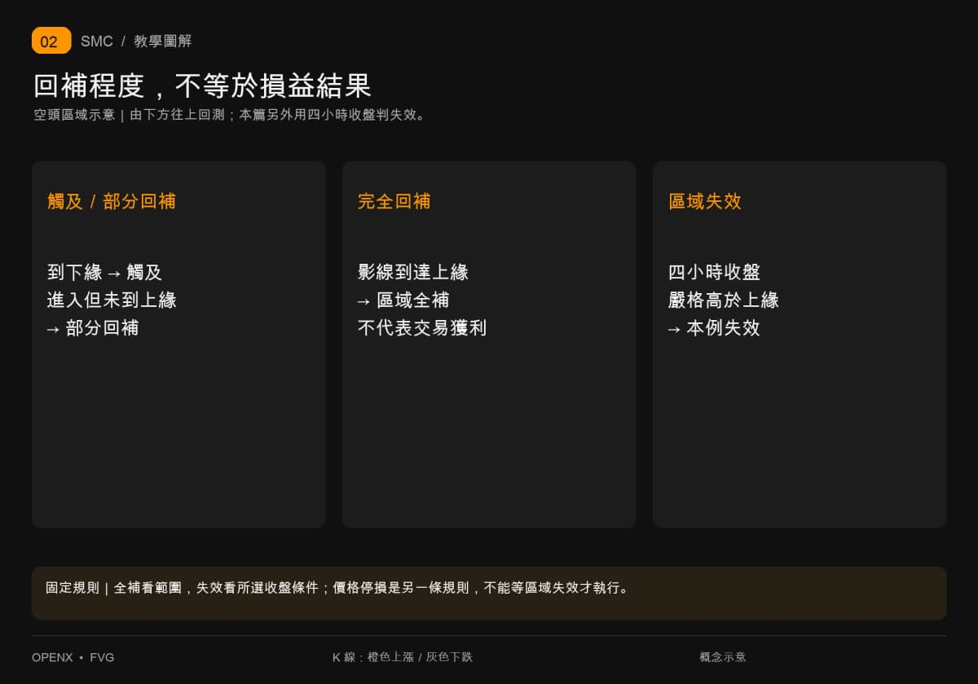Click the line '影線到達上緣'

click(x=413, y=272)
